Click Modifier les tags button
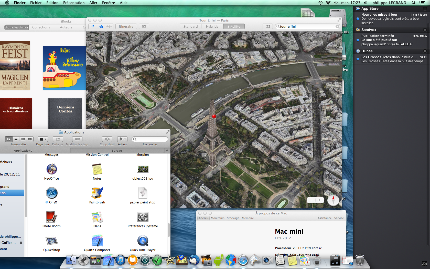 coord(77,139)
